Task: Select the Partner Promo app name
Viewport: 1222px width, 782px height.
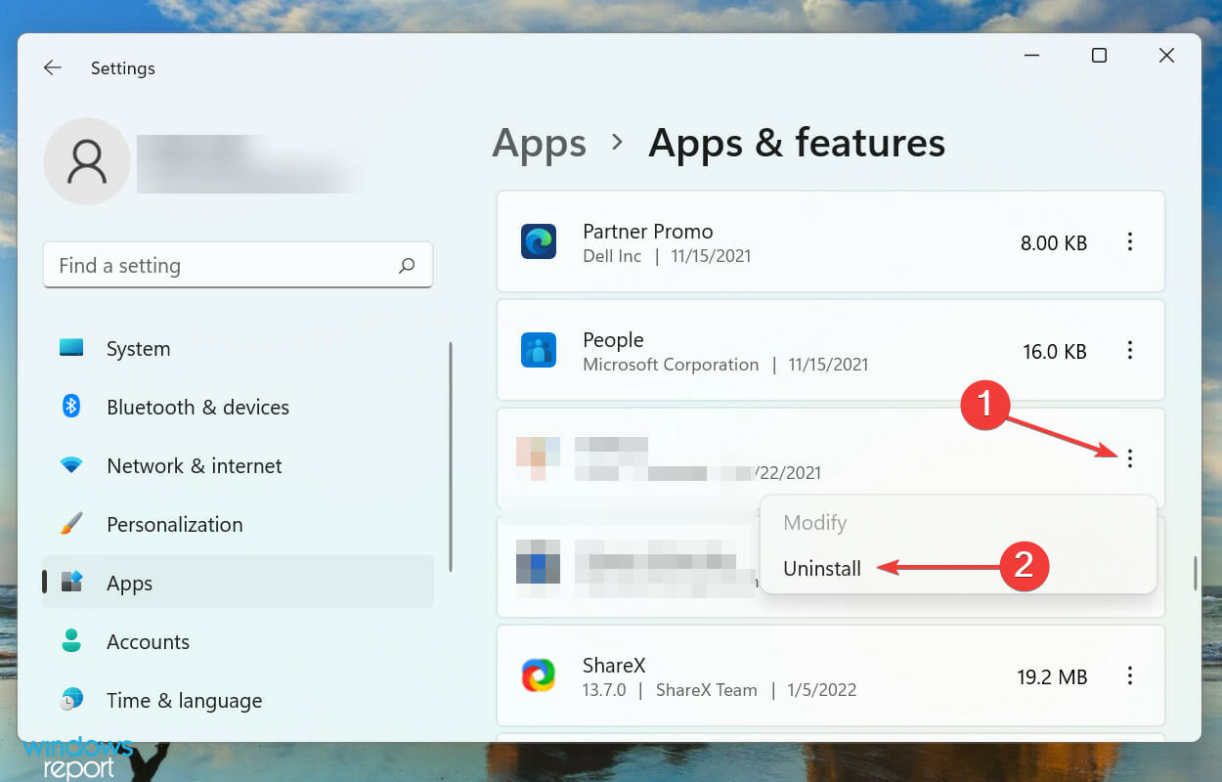Action: (x=648, y=232)
